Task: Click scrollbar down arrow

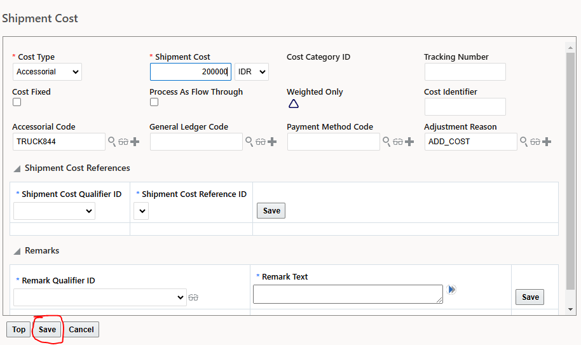Action: click(x=570, y=309)
